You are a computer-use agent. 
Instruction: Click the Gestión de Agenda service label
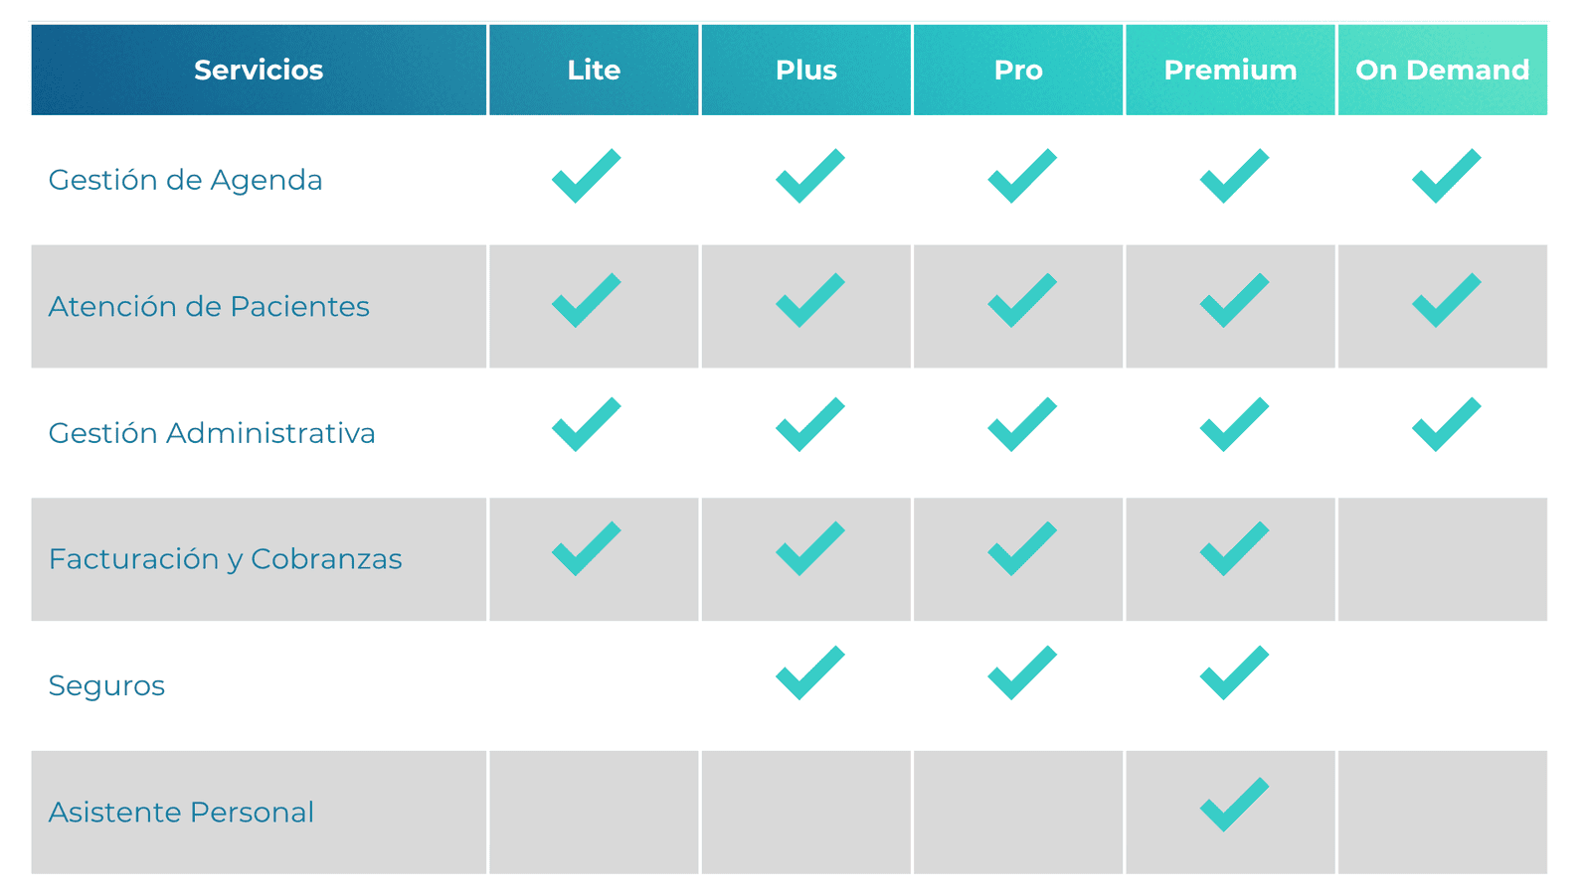click(186, 180)
